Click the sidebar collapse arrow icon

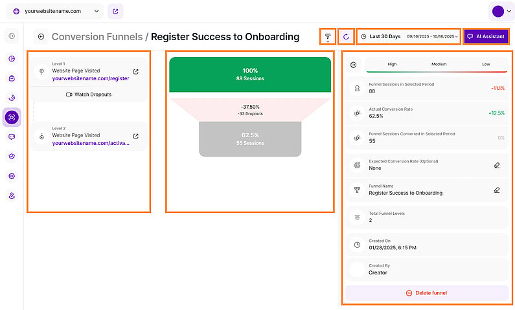point(12,36)
